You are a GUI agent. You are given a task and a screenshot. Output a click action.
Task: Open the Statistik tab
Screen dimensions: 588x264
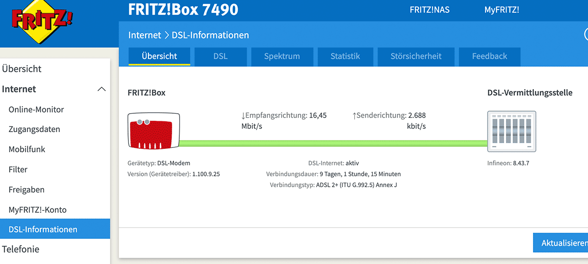point(345,56)
